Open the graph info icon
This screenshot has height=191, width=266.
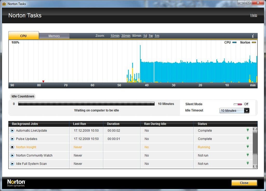click(253, 36)
